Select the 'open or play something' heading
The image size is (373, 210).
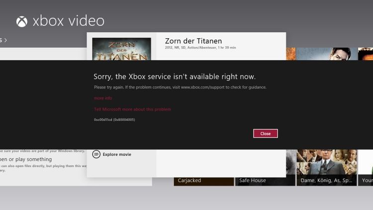pyautogui.click(x=26, y=159)
